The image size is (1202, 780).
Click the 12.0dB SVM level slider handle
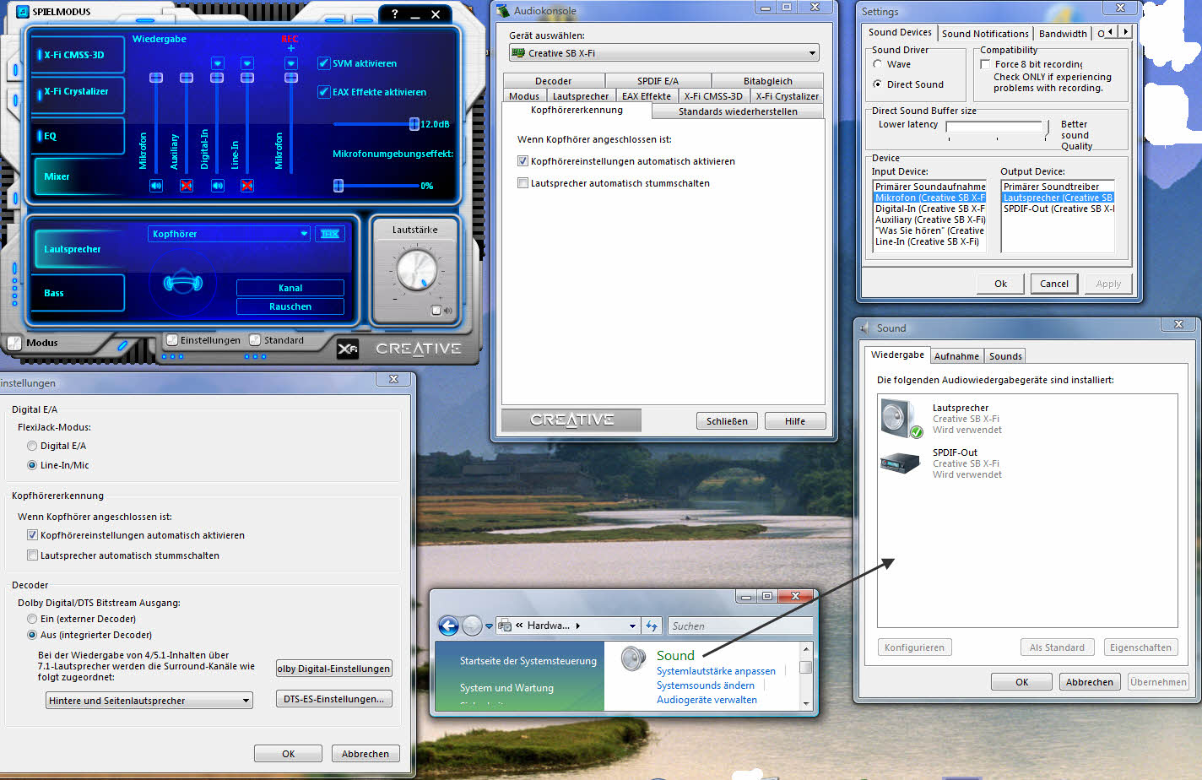pos(414,124)
